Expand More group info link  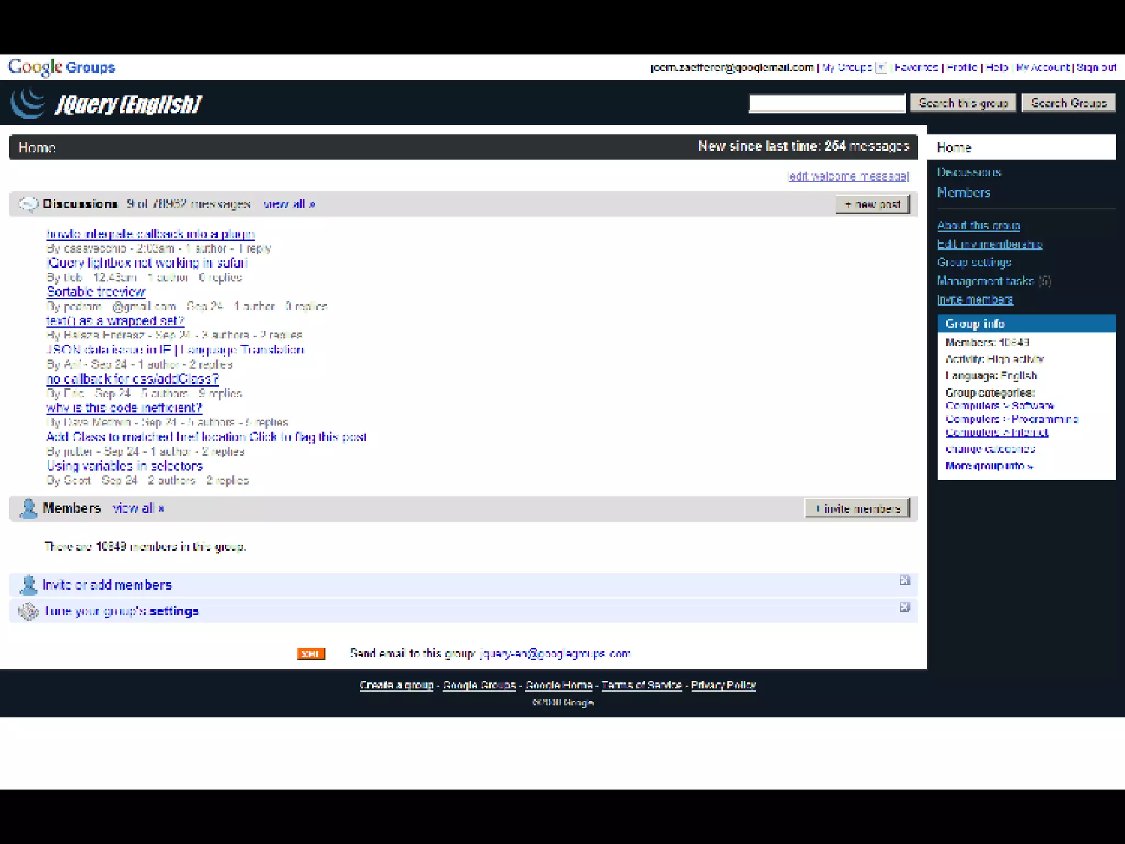[989, 466]
